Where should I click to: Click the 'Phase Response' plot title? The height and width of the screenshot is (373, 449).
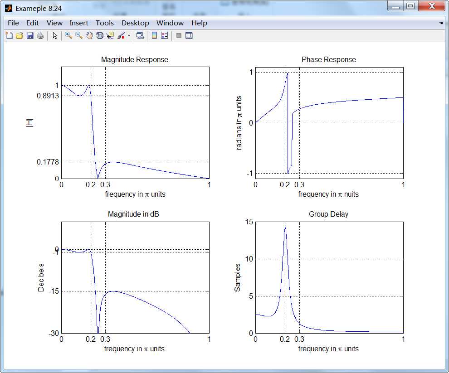click(329, 59)
